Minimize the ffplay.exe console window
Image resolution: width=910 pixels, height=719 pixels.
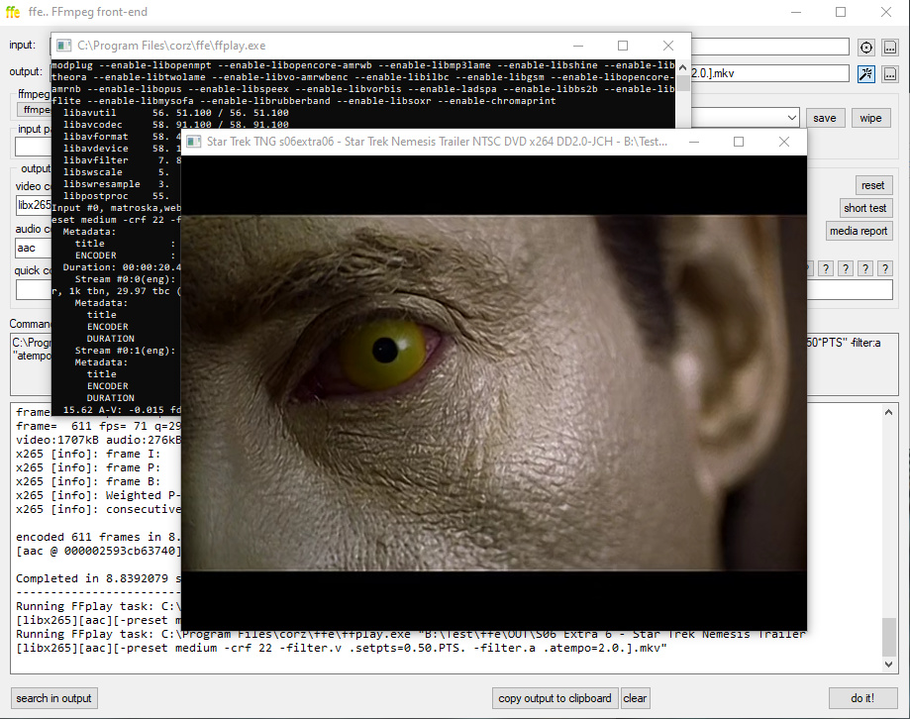[578, 46]
